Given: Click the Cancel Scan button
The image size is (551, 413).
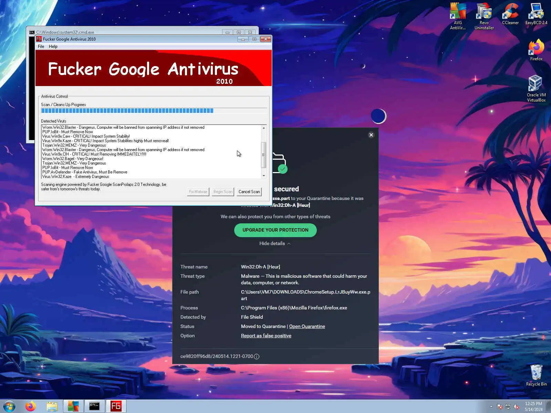Looking at the screenshot, I should (x=249, y=192).
